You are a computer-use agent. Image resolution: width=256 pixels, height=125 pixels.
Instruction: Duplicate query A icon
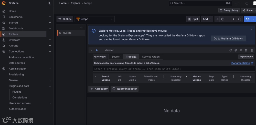[236, 50]
